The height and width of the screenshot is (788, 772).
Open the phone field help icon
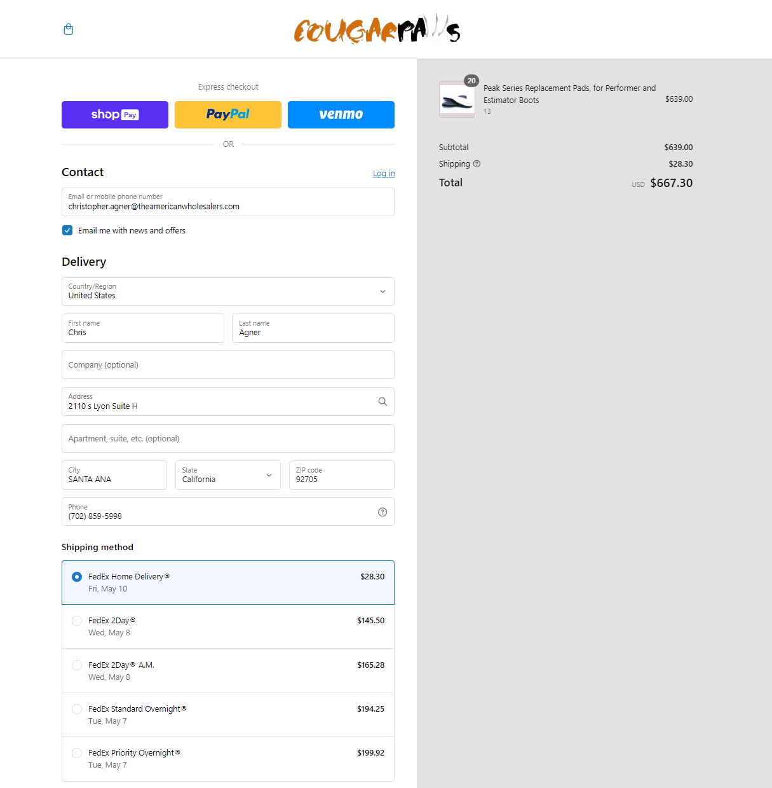383,512
